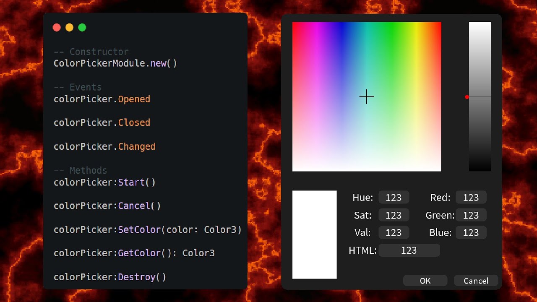Click the text "colorPicker:Start()"
The image size is (537, 302).
(x=105, y=182)
